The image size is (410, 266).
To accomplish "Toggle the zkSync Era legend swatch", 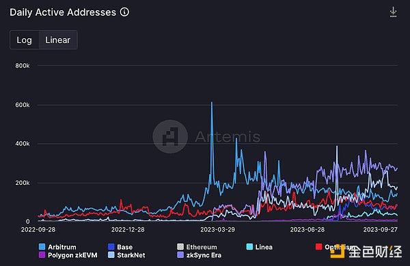I will point(180,255).
